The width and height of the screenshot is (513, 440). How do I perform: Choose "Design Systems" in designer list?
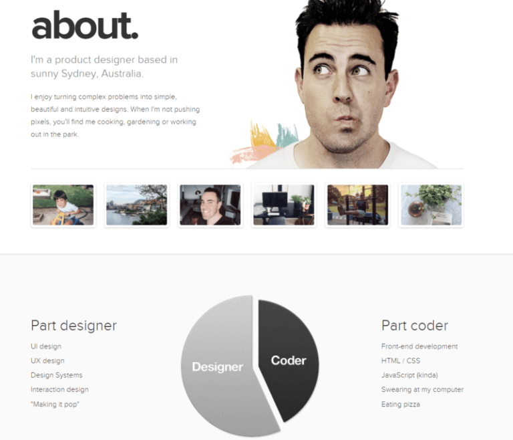56,375
